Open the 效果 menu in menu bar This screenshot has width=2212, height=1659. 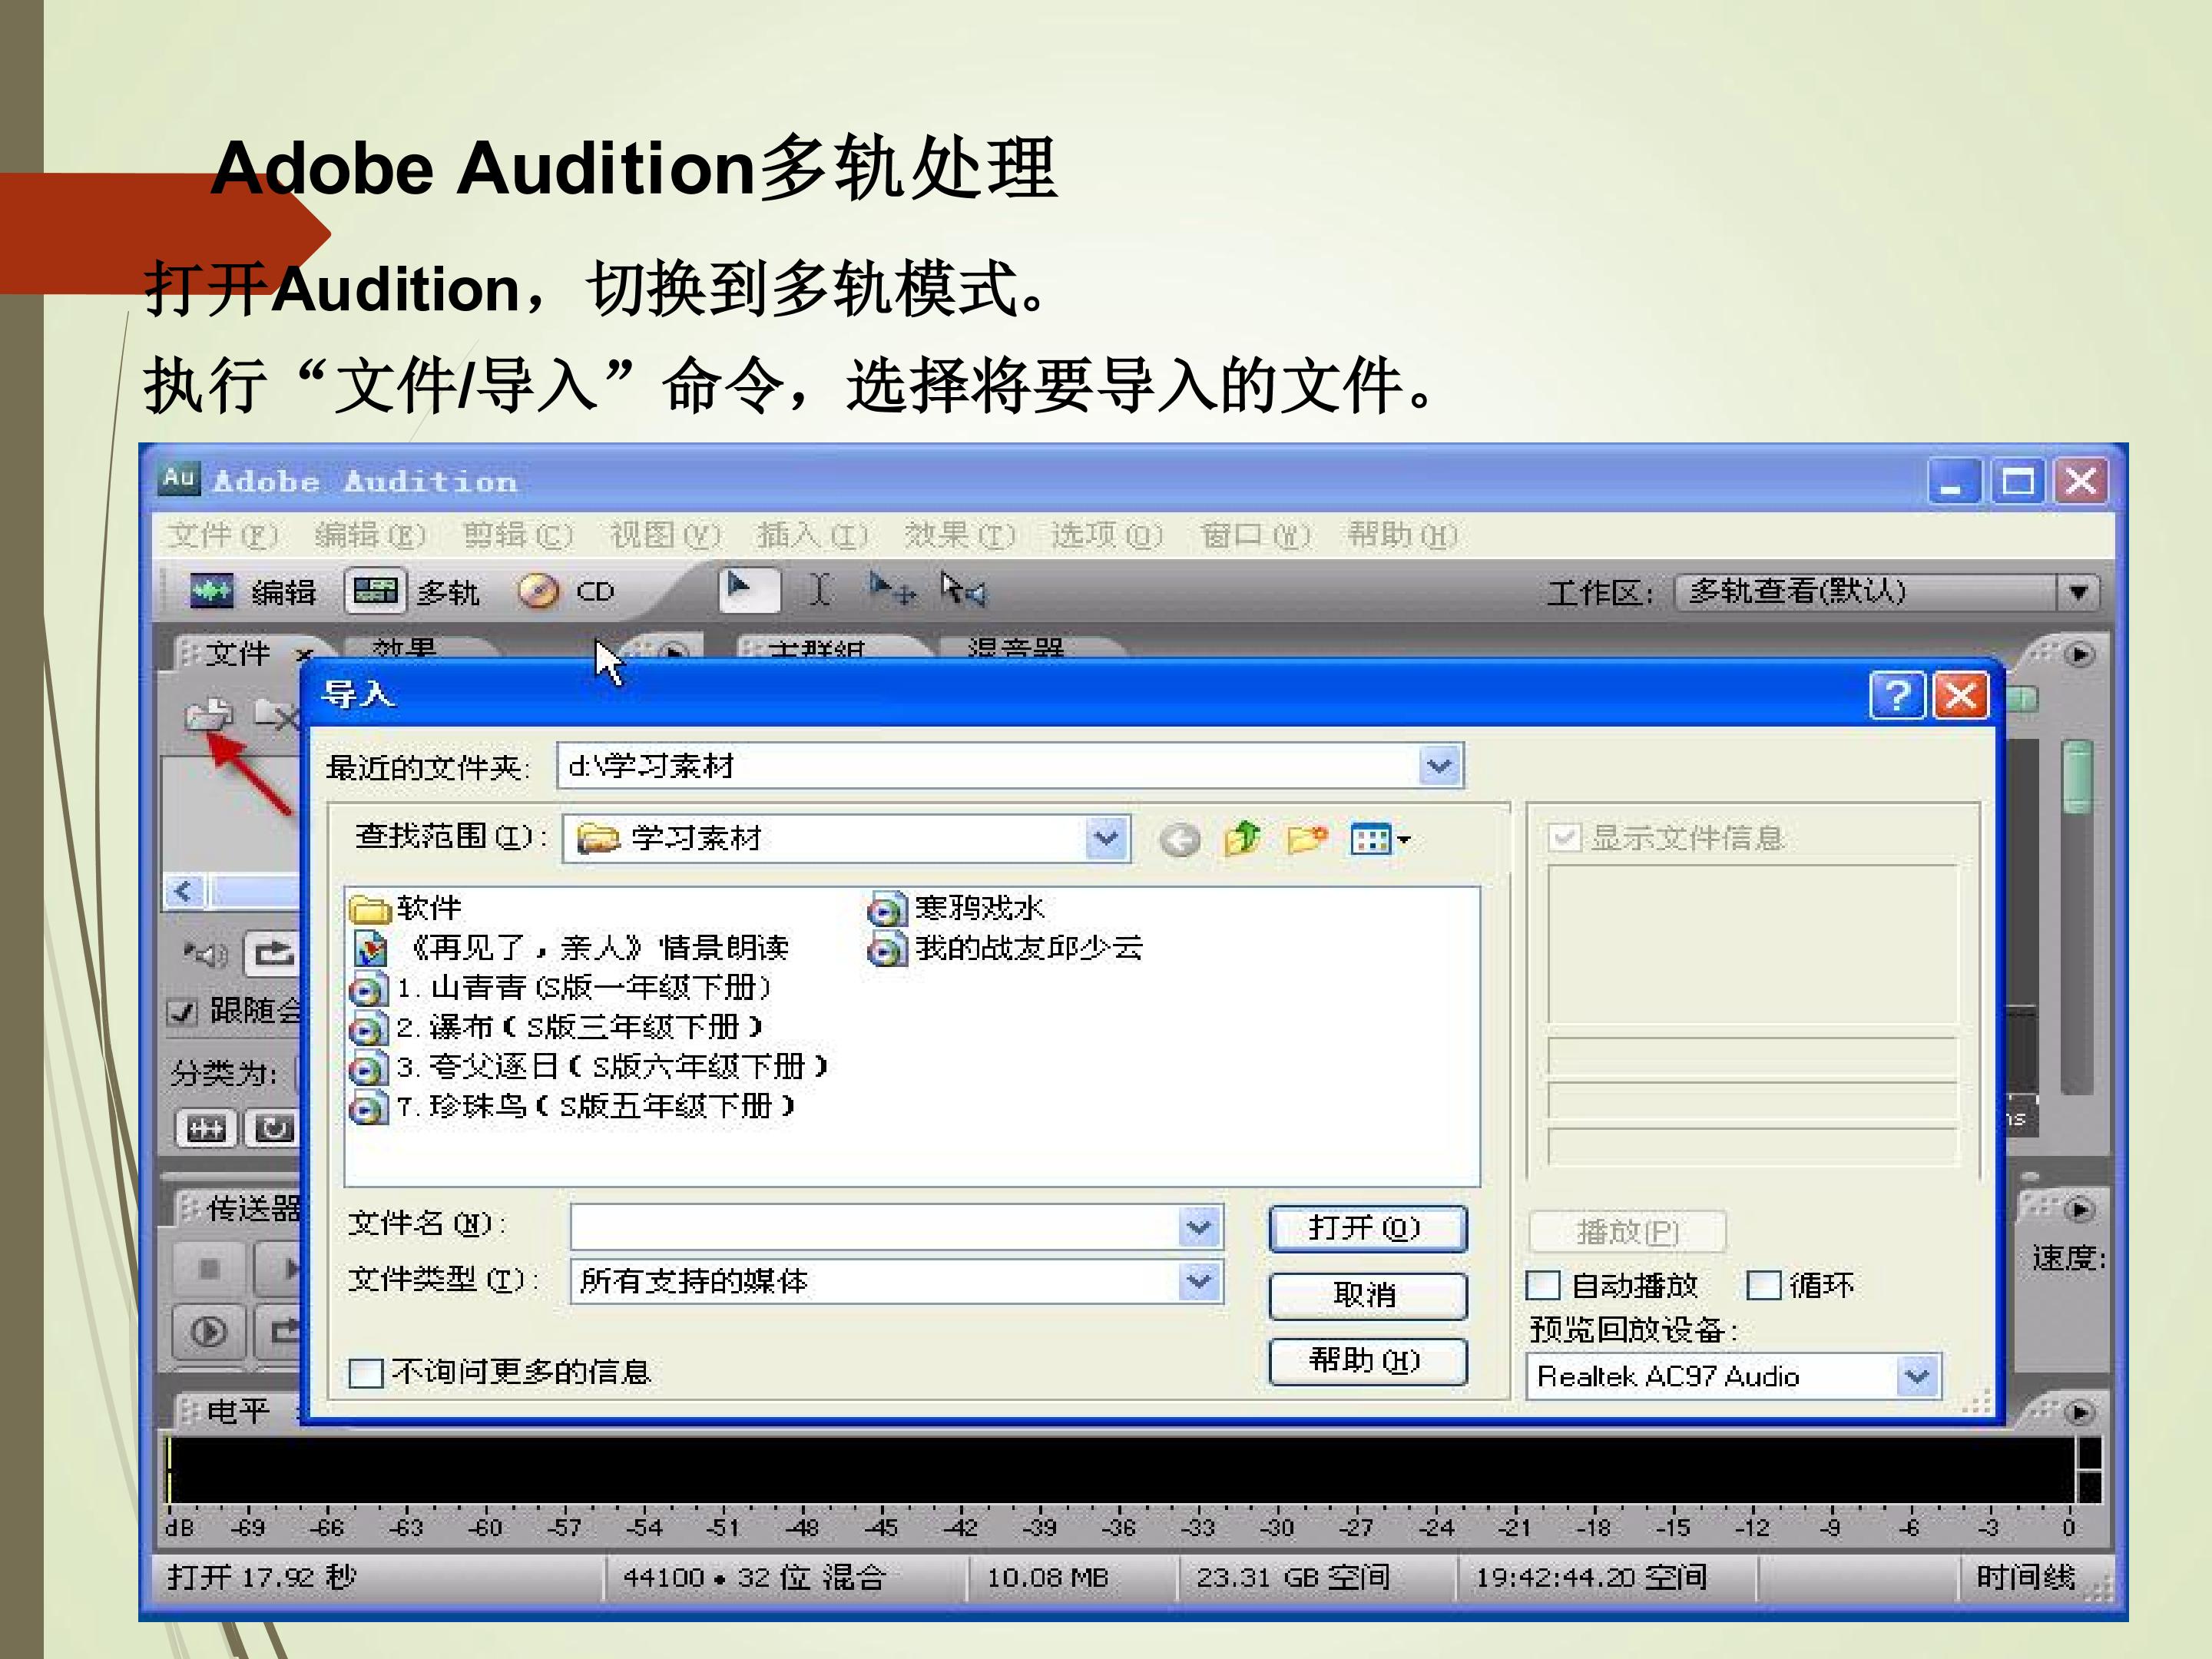[959, 535]
